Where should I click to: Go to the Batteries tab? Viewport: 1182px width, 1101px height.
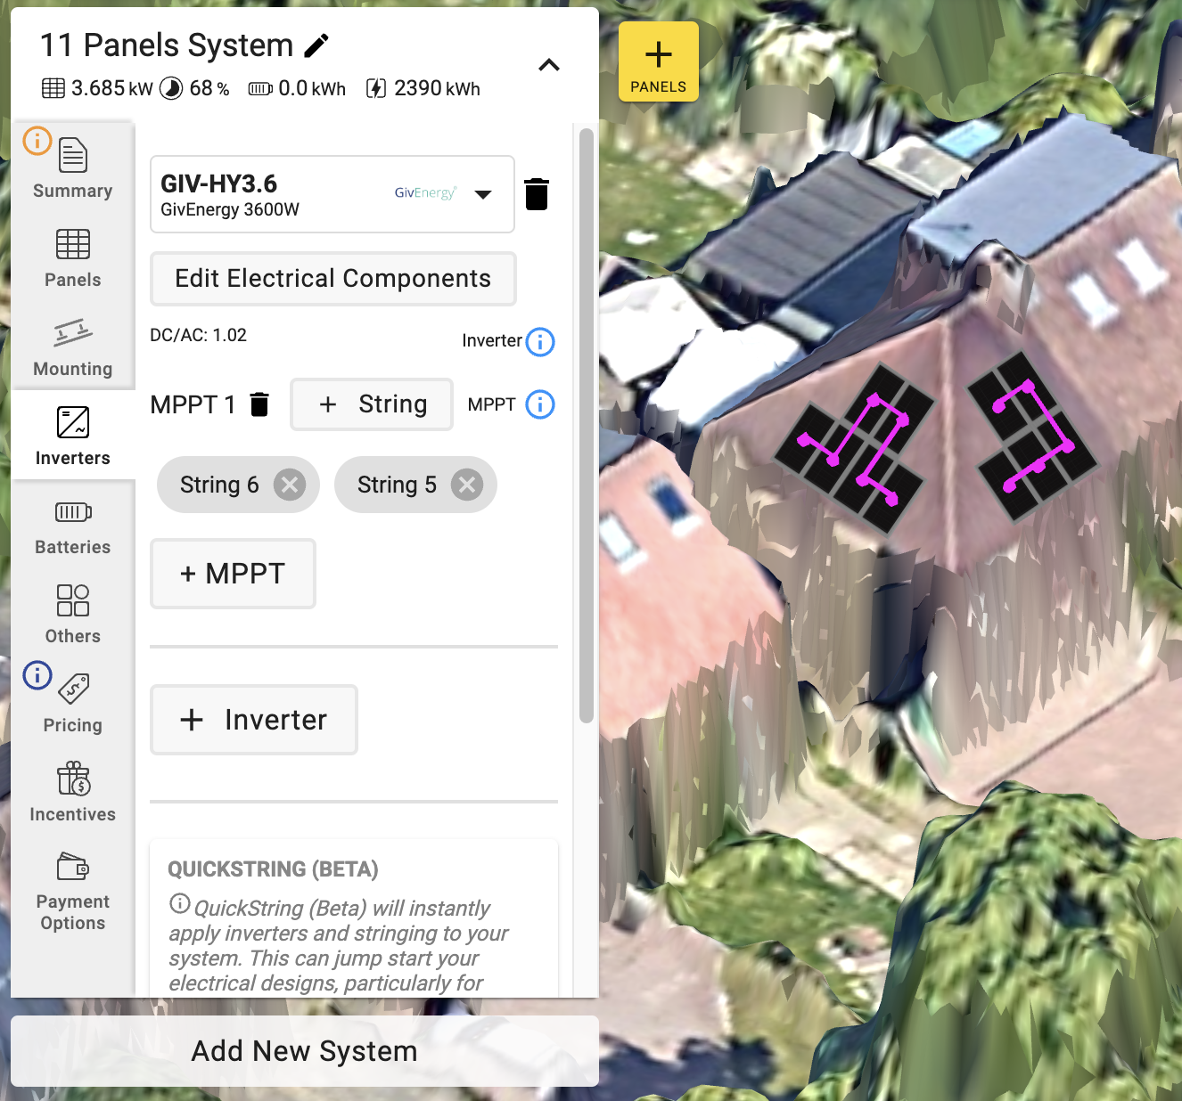(x=73, y=527)
